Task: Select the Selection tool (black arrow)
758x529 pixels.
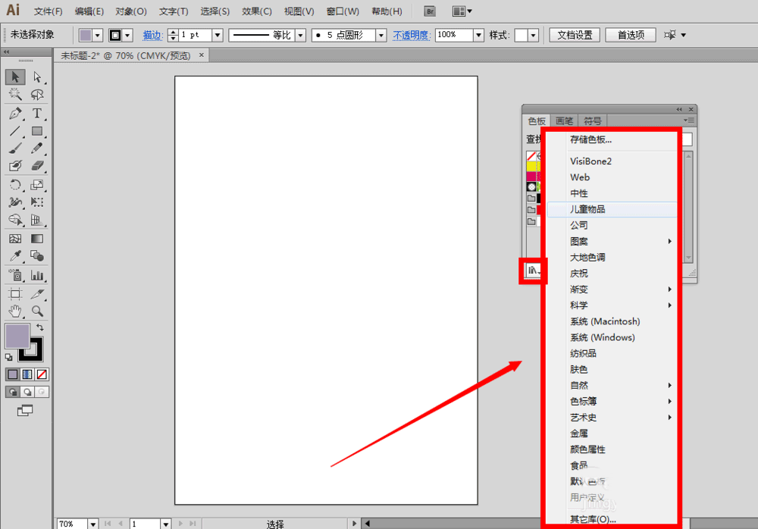Action: click(15, 77)
